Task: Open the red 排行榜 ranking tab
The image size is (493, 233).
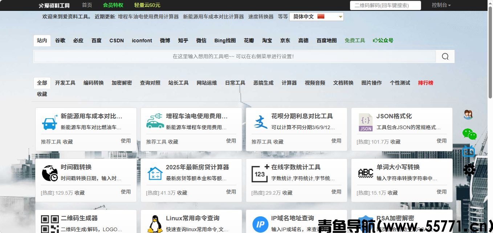Action: point(425,83)
